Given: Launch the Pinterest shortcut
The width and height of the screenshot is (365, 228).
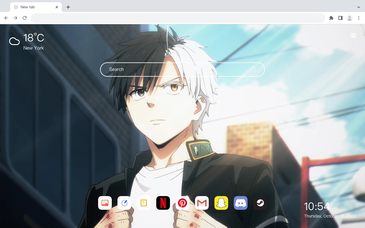Looking at the screenshot, I should pyautogui.click(x=182, y=203).
